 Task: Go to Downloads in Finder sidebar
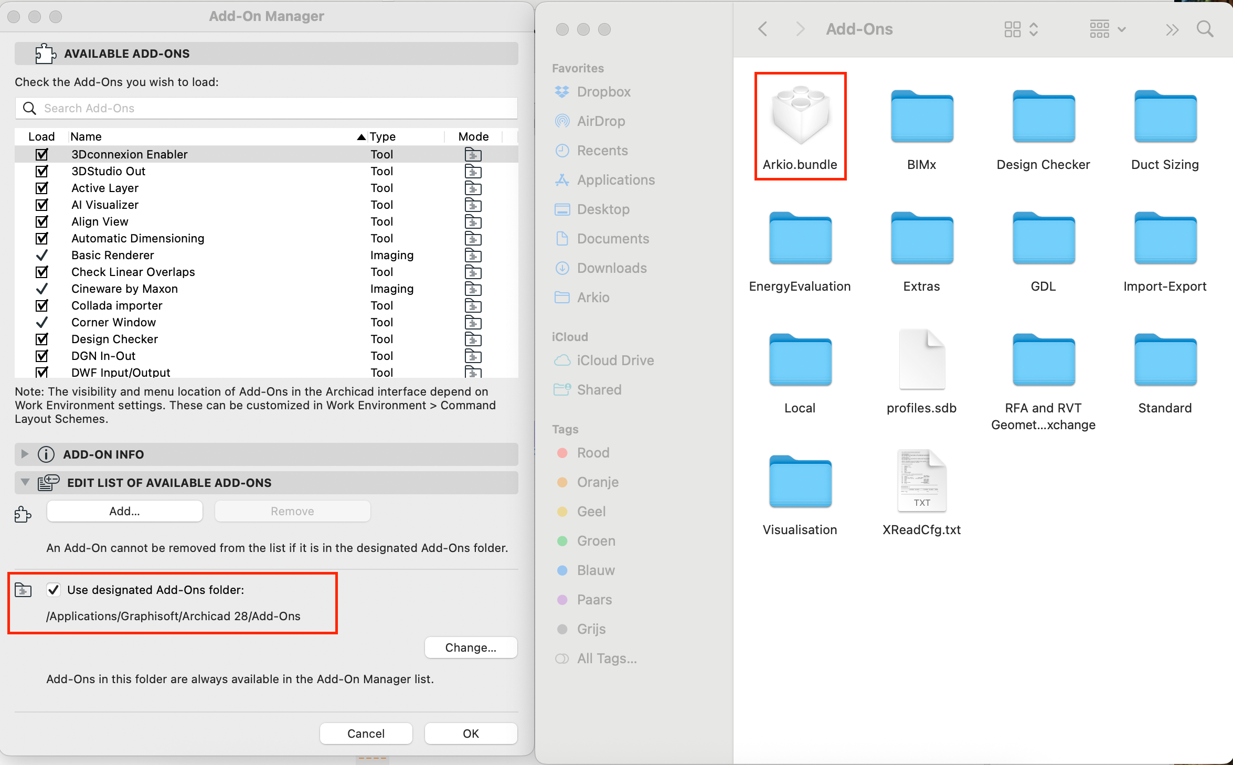tap(612, 268)
